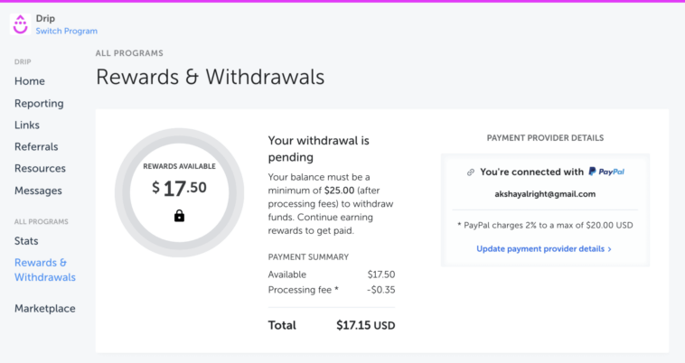Navigate to Referrals

(36, 146)
